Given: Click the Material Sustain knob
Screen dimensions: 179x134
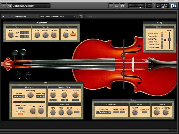Looking at the screenshot, I should coord(157,112).
